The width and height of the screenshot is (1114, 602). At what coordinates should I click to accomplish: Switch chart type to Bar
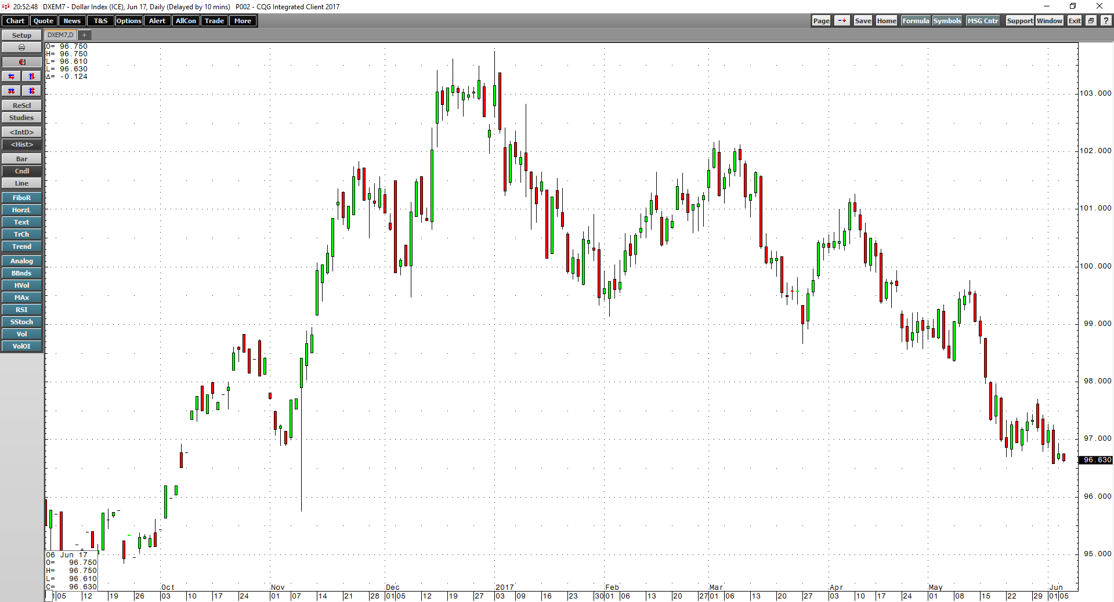(x=21, y=159)
